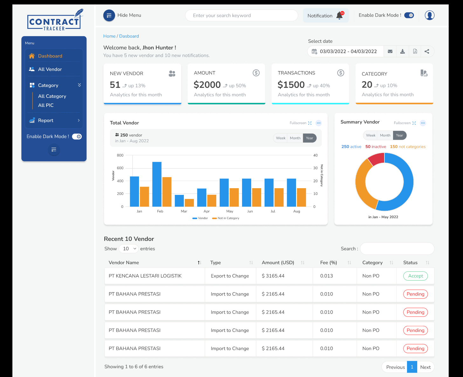463x377 pixels.
Task: Click Next pagination button
Action: pyautogui.click(x=425, y=367)
